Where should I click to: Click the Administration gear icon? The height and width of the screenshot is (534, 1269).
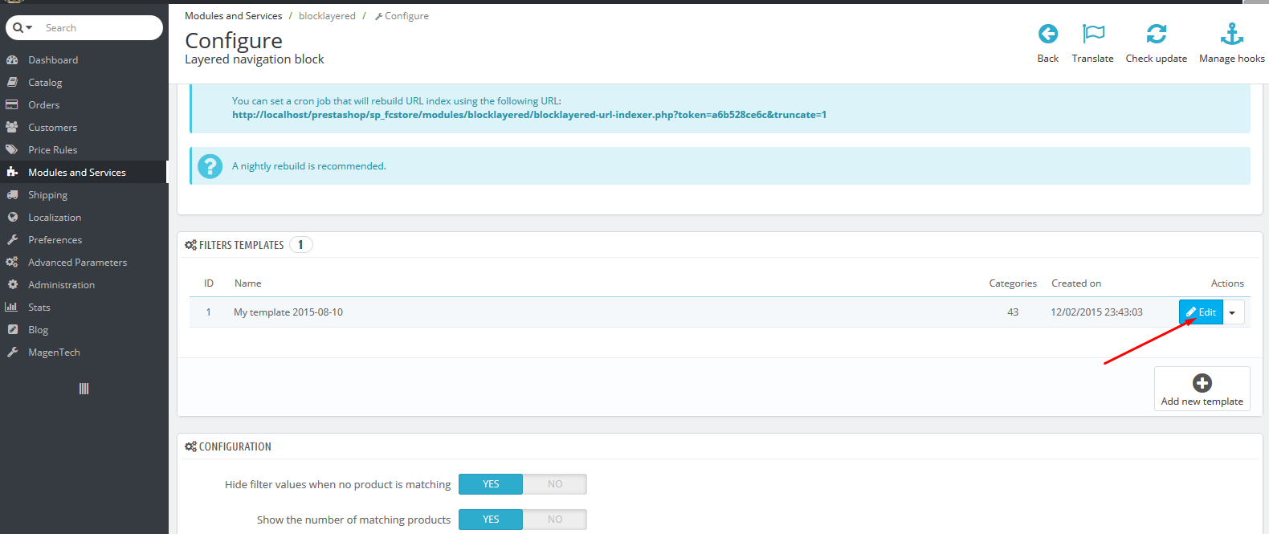coord(12,285)
